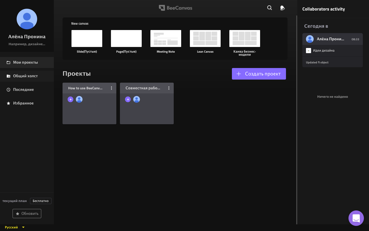The image size is (369, 231).
Task: Create a new Lean Canvas template
Action: pos(205,38)
